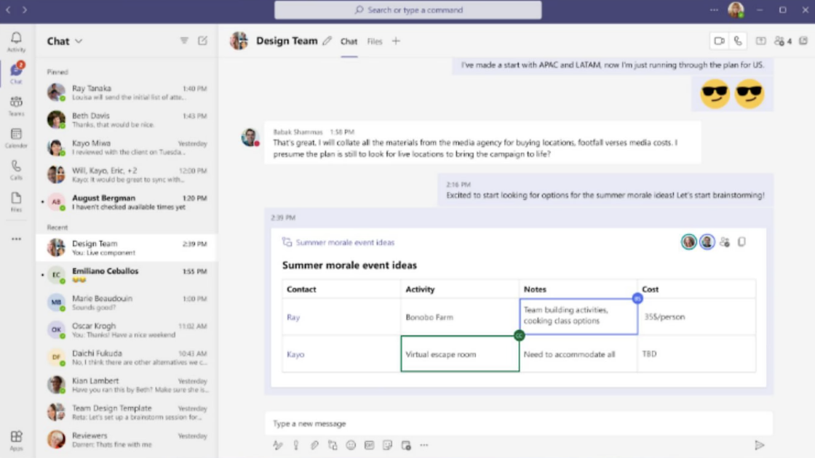
Task: Expand more apps via sidebar ellipsis
Action: [x=16, y=238]
